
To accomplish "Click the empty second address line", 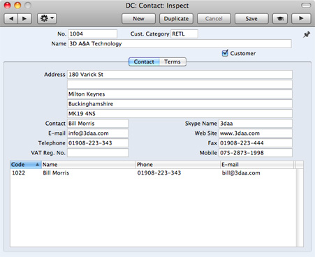I will pyautogui.click(x=180, y=85).
